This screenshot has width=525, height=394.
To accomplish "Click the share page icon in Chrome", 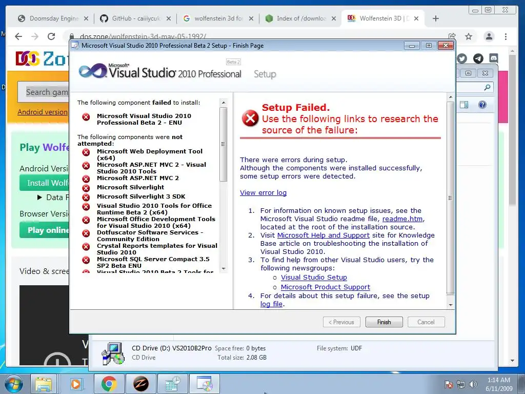I will 452,36.
